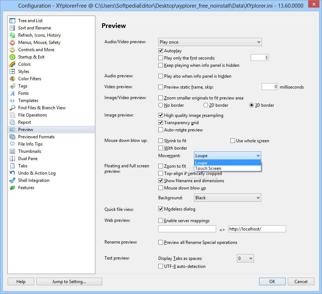Click the Cancel button
This screenshot has height=294, width=322.
click(301, 282)
